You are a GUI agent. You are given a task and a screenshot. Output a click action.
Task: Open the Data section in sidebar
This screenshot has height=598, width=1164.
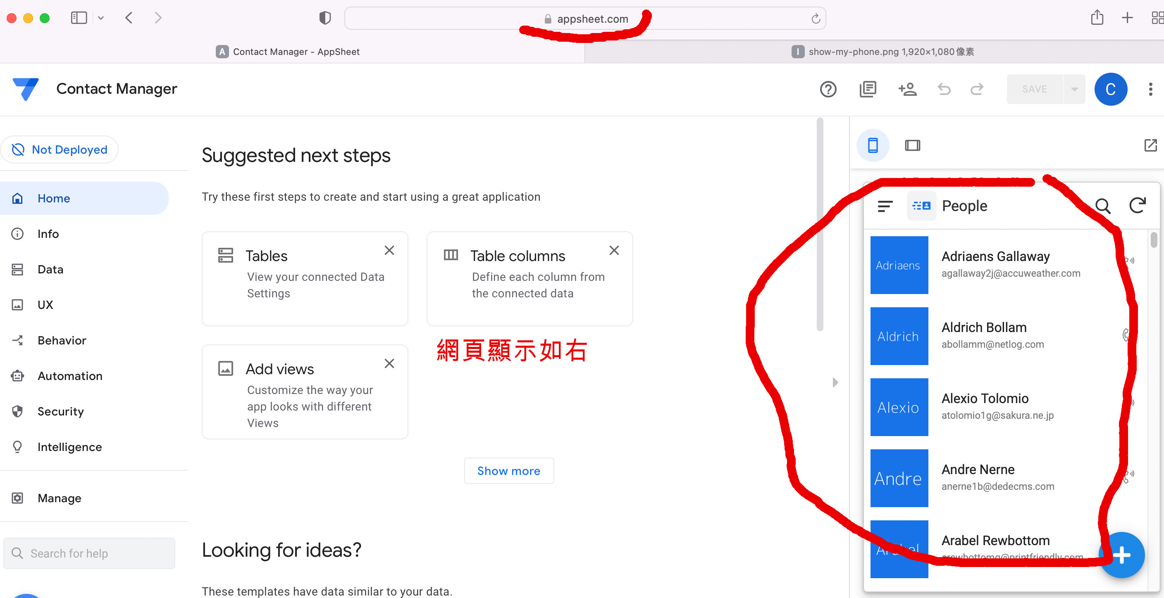[50, 269]
